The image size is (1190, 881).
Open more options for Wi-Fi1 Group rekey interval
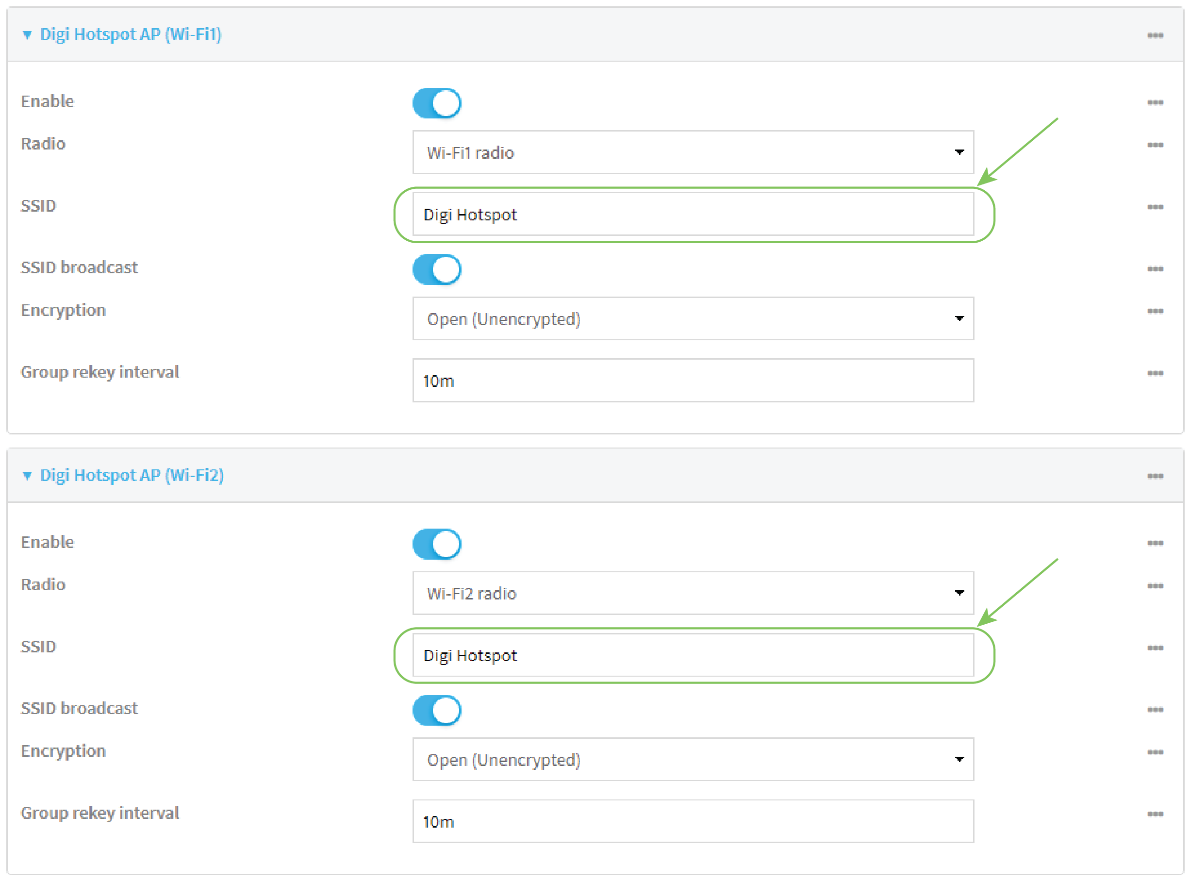(1155, 373)
